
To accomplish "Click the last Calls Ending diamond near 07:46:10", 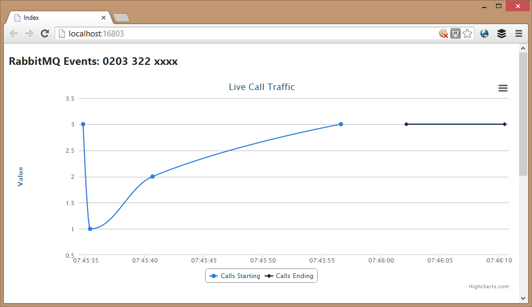I will coord(505,124).
